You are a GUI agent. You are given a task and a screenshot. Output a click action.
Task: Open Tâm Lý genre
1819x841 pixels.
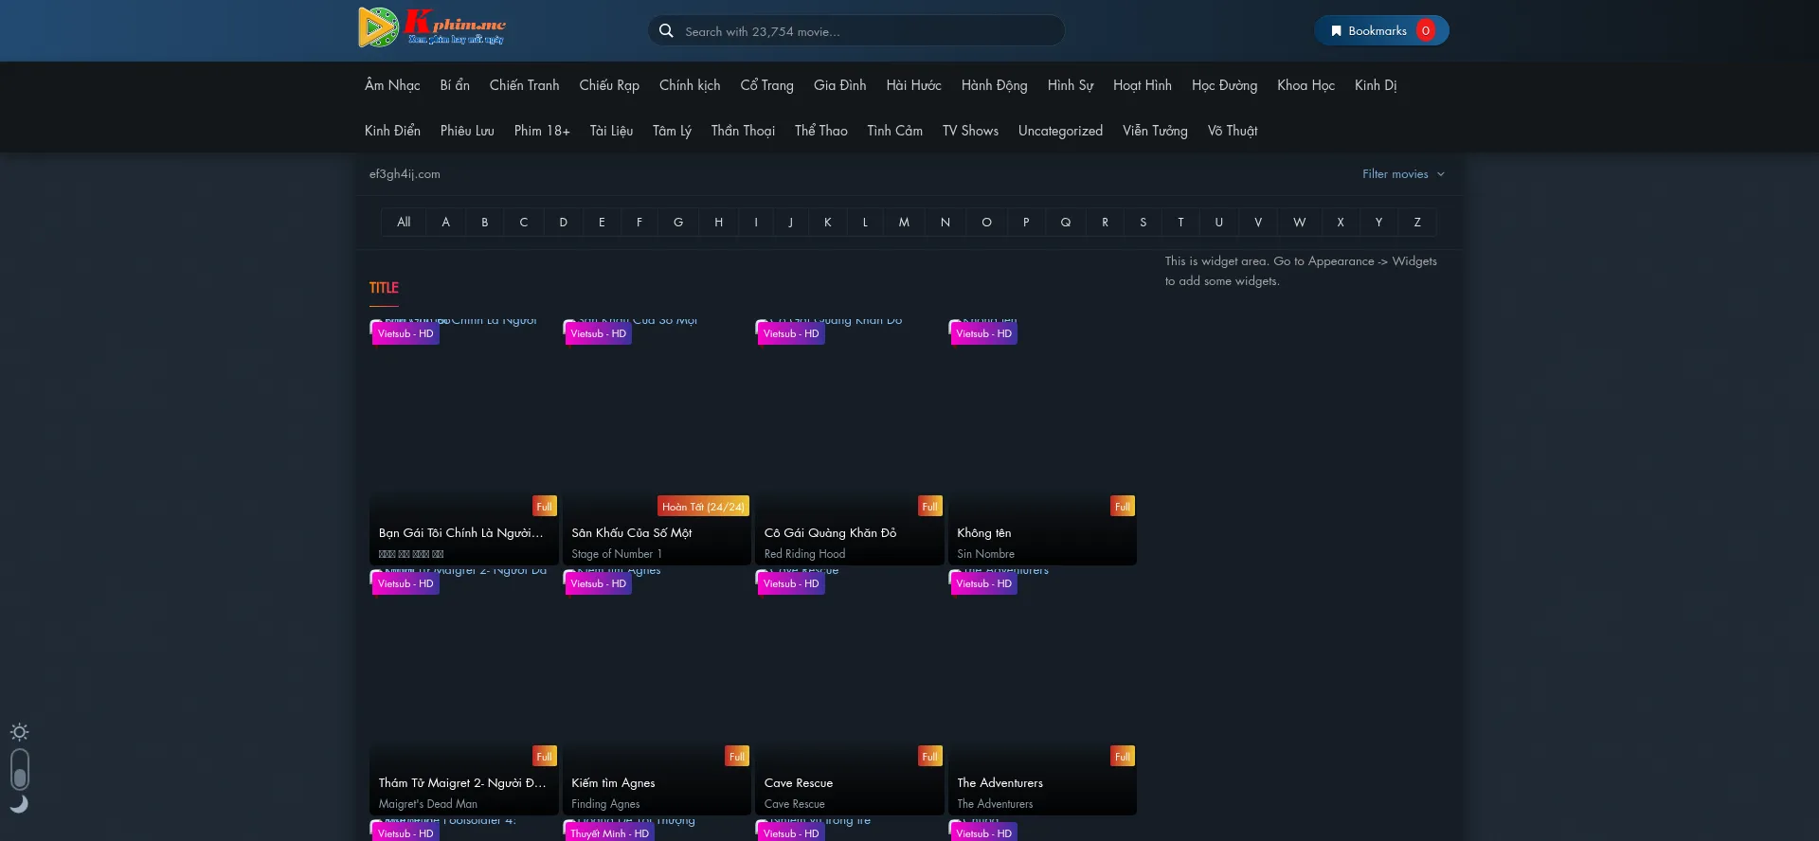[x=672, y=131]
